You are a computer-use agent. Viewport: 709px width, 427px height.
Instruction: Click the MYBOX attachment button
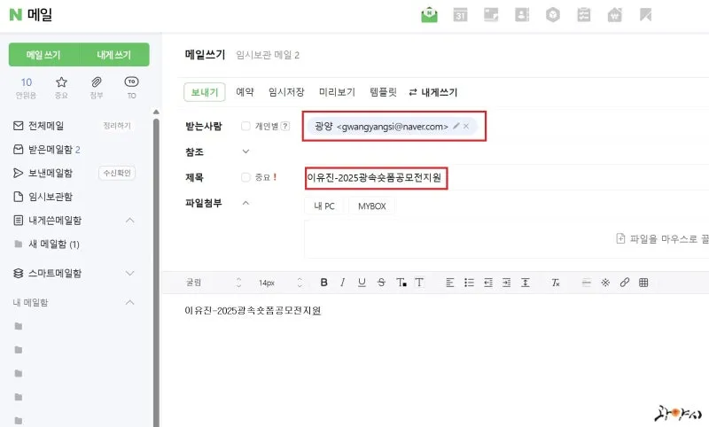click(x=372, y=206)
